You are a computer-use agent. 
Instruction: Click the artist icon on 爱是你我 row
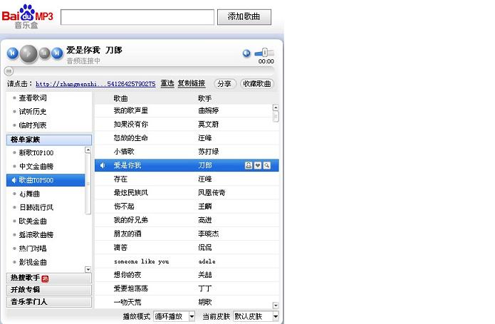[249, 165]
